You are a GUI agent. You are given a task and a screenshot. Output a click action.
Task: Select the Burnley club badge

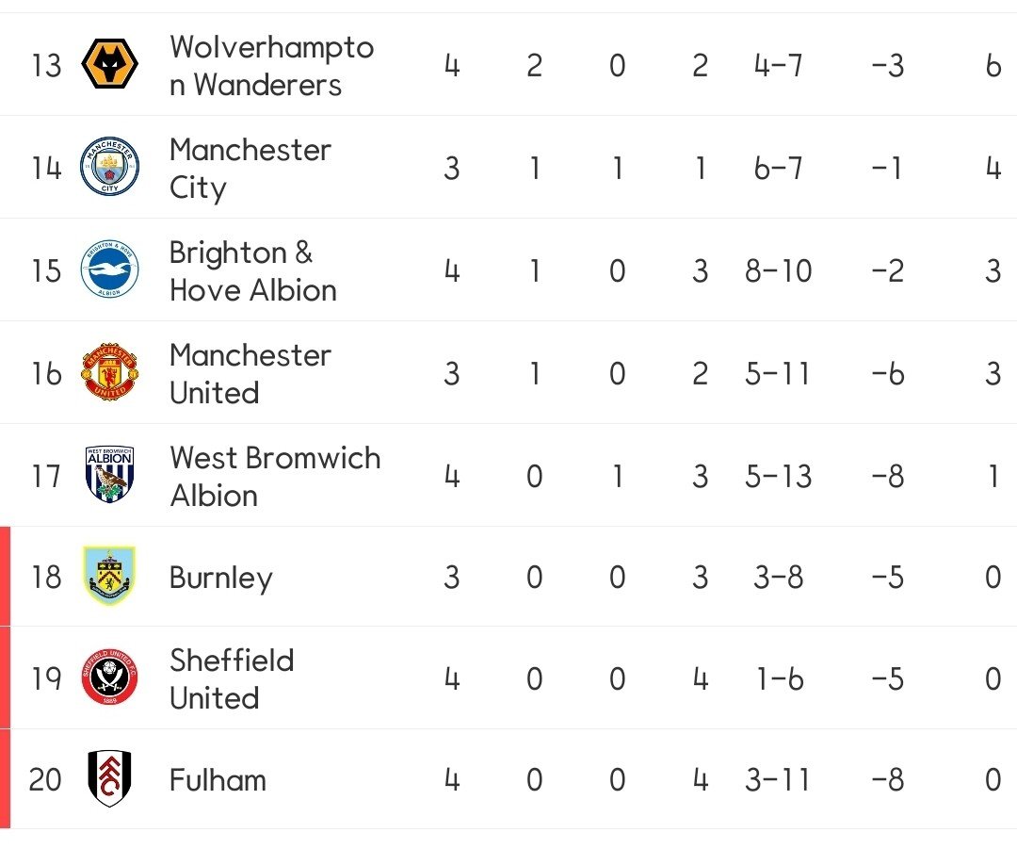tap(110, 577)
